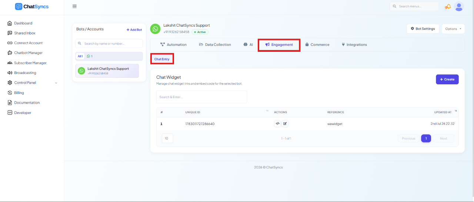474x202 pixels.
Task: Click the ChatSyncs logo
Action: coord(31,7)
